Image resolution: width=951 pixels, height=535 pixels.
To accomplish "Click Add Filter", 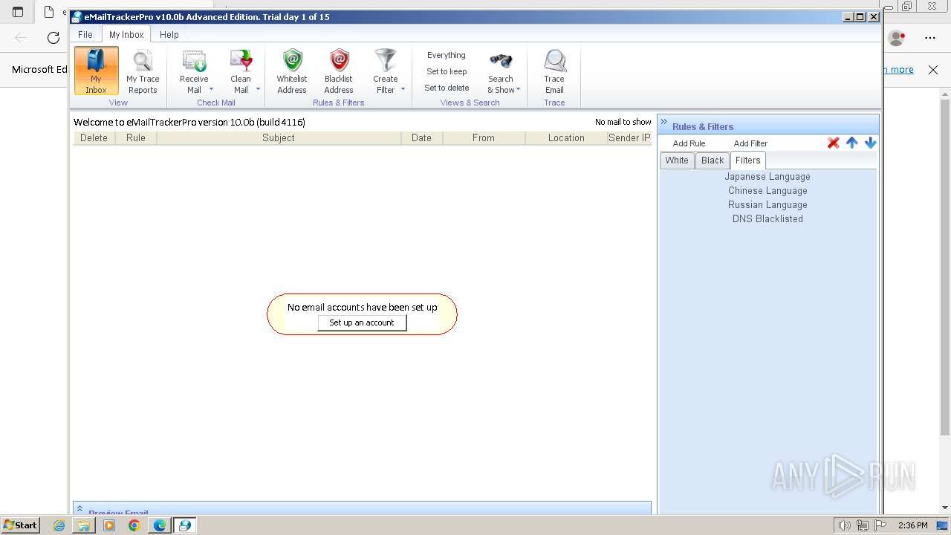I will coord(750,143).
